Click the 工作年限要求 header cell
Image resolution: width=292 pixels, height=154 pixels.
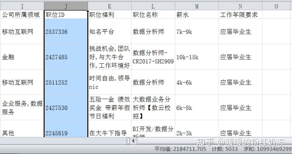(240, 15)
